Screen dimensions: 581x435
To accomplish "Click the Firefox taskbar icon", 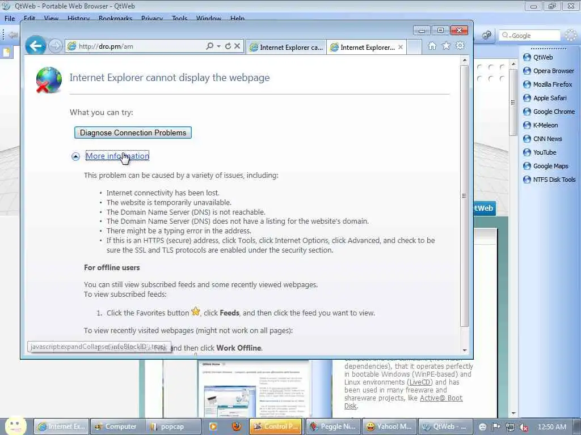I will click(237, 427).
